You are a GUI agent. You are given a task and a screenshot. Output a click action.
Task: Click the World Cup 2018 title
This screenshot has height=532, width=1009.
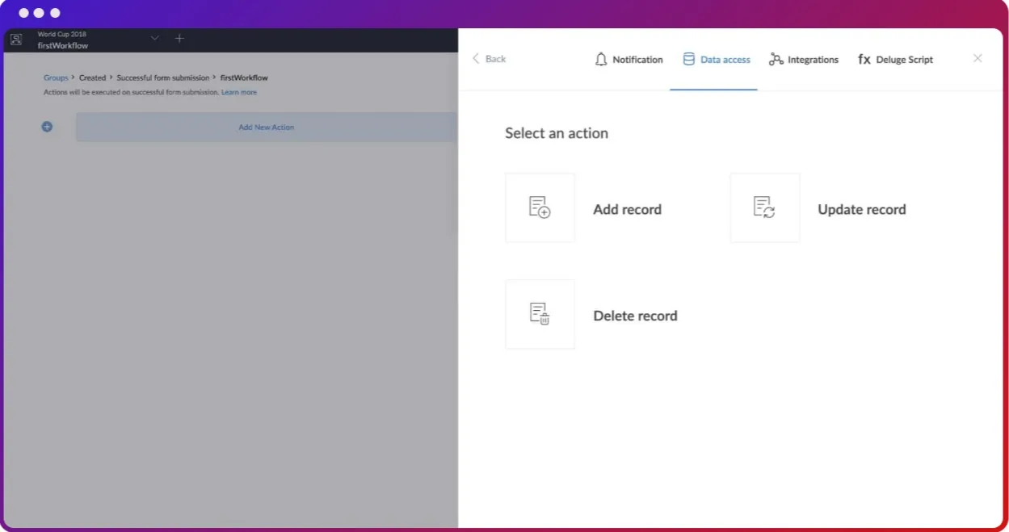[61, 35]
